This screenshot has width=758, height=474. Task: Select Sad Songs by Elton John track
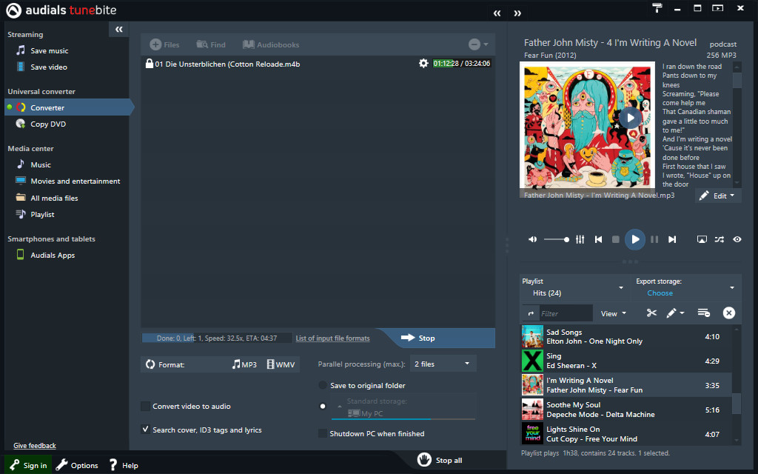pyautogui.click(x=626, y=337)
